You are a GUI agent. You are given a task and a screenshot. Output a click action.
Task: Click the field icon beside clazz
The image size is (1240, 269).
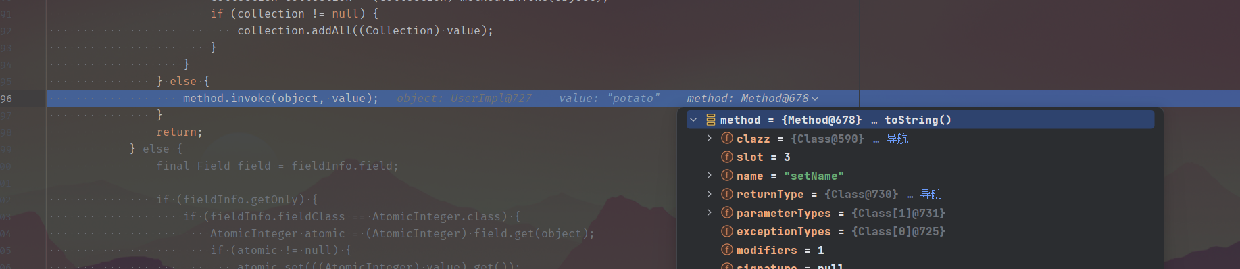(x=727, y=138)
